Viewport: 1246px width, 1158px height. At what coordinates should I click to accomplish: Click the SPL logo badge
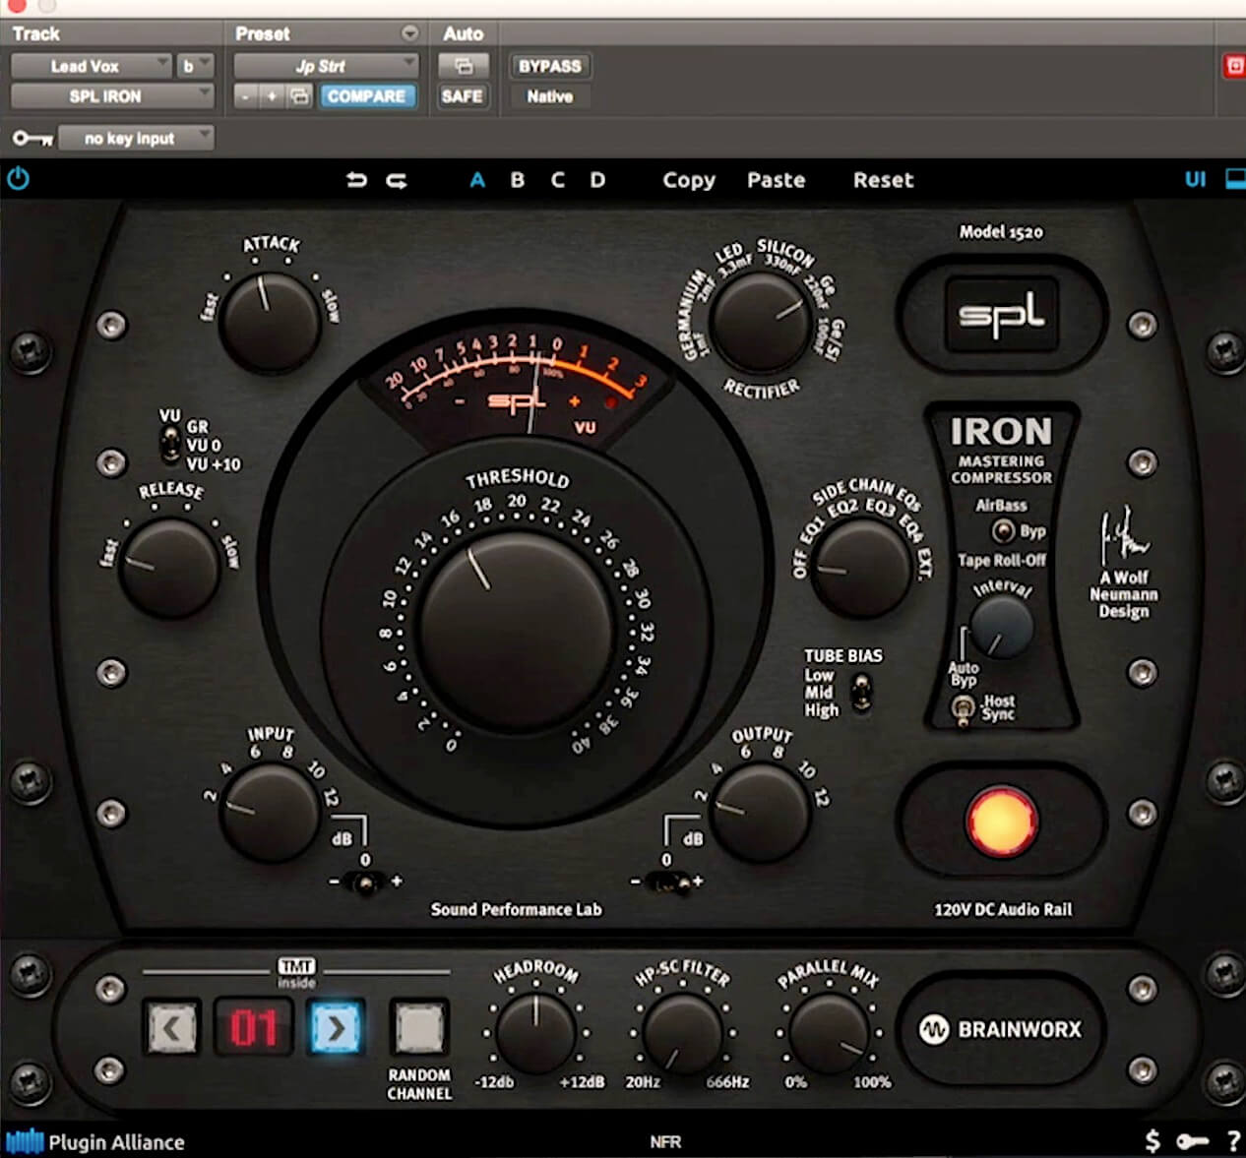[x=1001, y=315]
